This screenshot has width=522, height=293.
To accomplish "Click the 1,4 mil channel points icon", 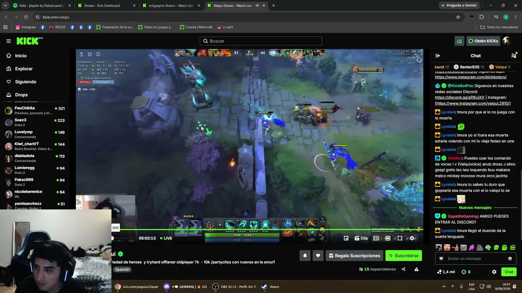I will 446,272.
